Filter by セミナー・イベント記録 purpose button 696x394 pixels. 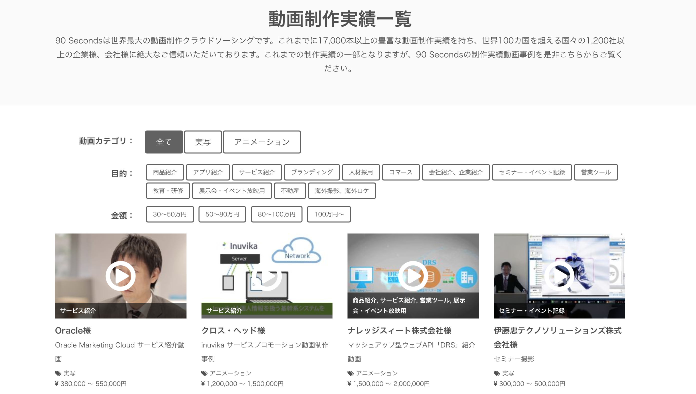[532, 172]
